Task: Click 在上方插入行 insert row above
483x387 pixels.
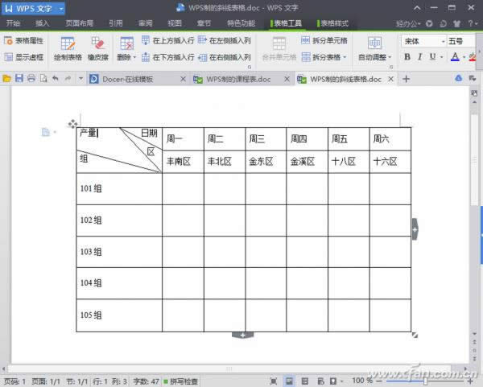Action: tap(167, 40)
